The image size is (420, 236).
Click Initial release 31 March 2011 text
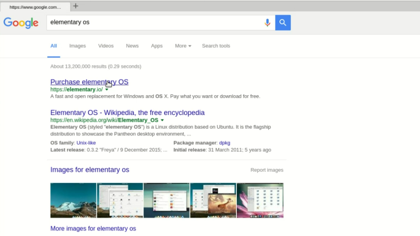222,150
